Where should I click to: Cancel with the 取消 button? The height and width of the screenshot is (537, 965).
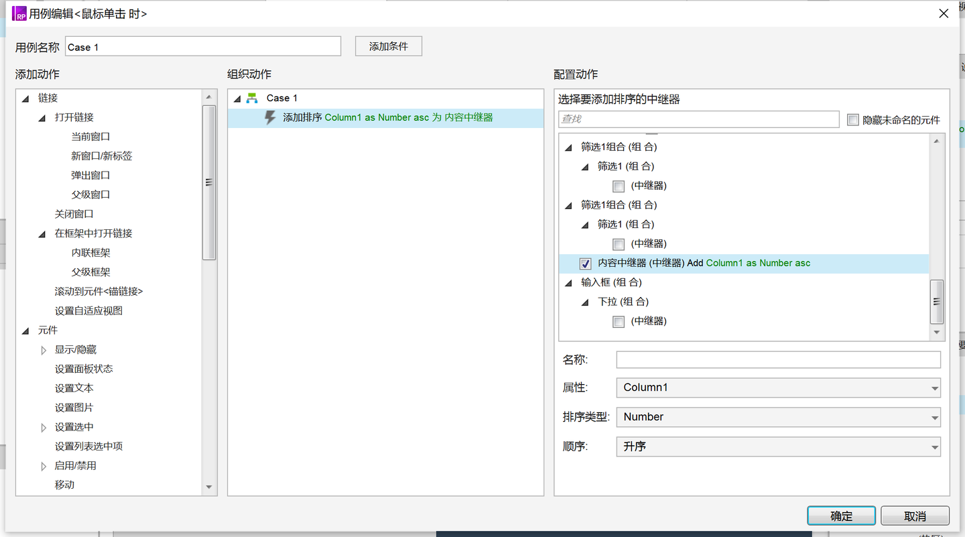point(915,516)
